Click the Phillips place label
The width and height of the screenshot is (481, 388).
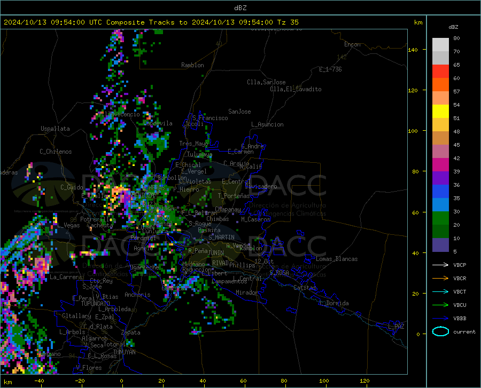pos(242,265)
